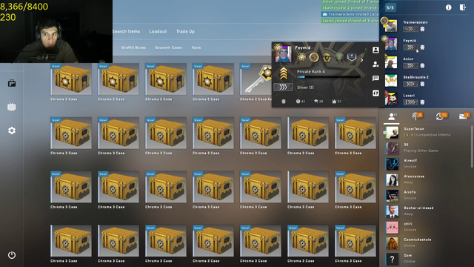Click the remove friend person-x icon
Screen dimensions: 474x267
click(x=375, y=65)
